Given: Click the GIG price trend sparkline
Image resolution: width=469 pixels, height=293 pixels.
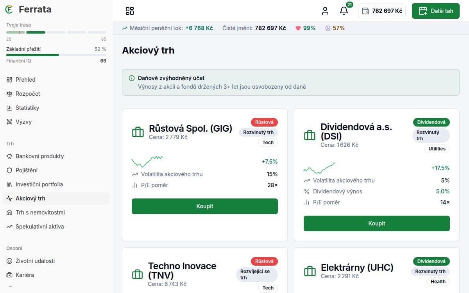Looking at the screenshot, I should pyautogui.click(x=147, y=161).
